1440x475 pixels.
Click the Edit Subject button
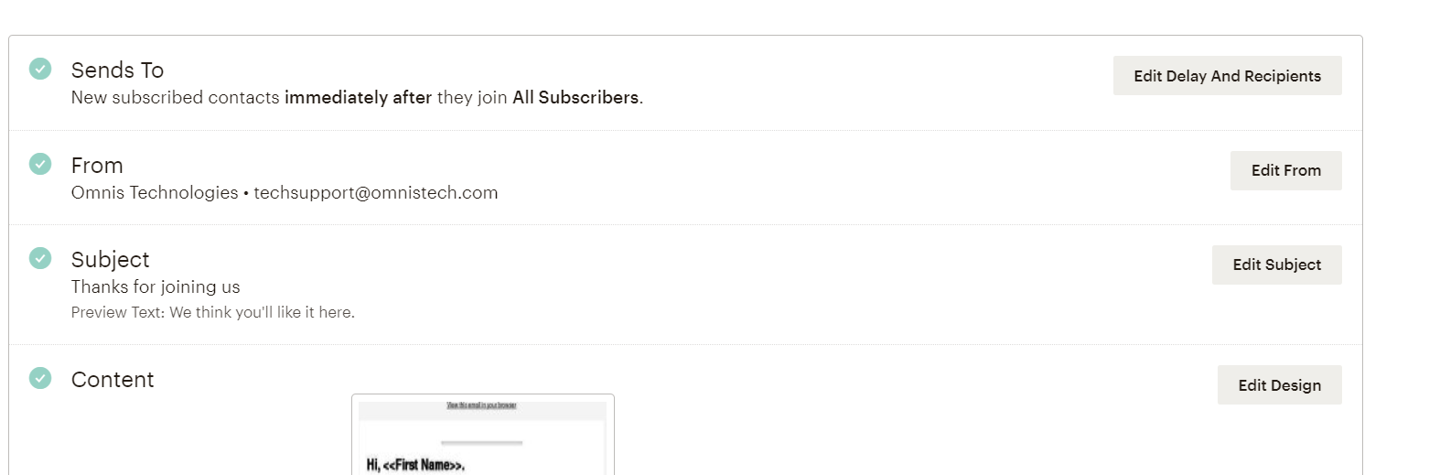pos(1276,264)
